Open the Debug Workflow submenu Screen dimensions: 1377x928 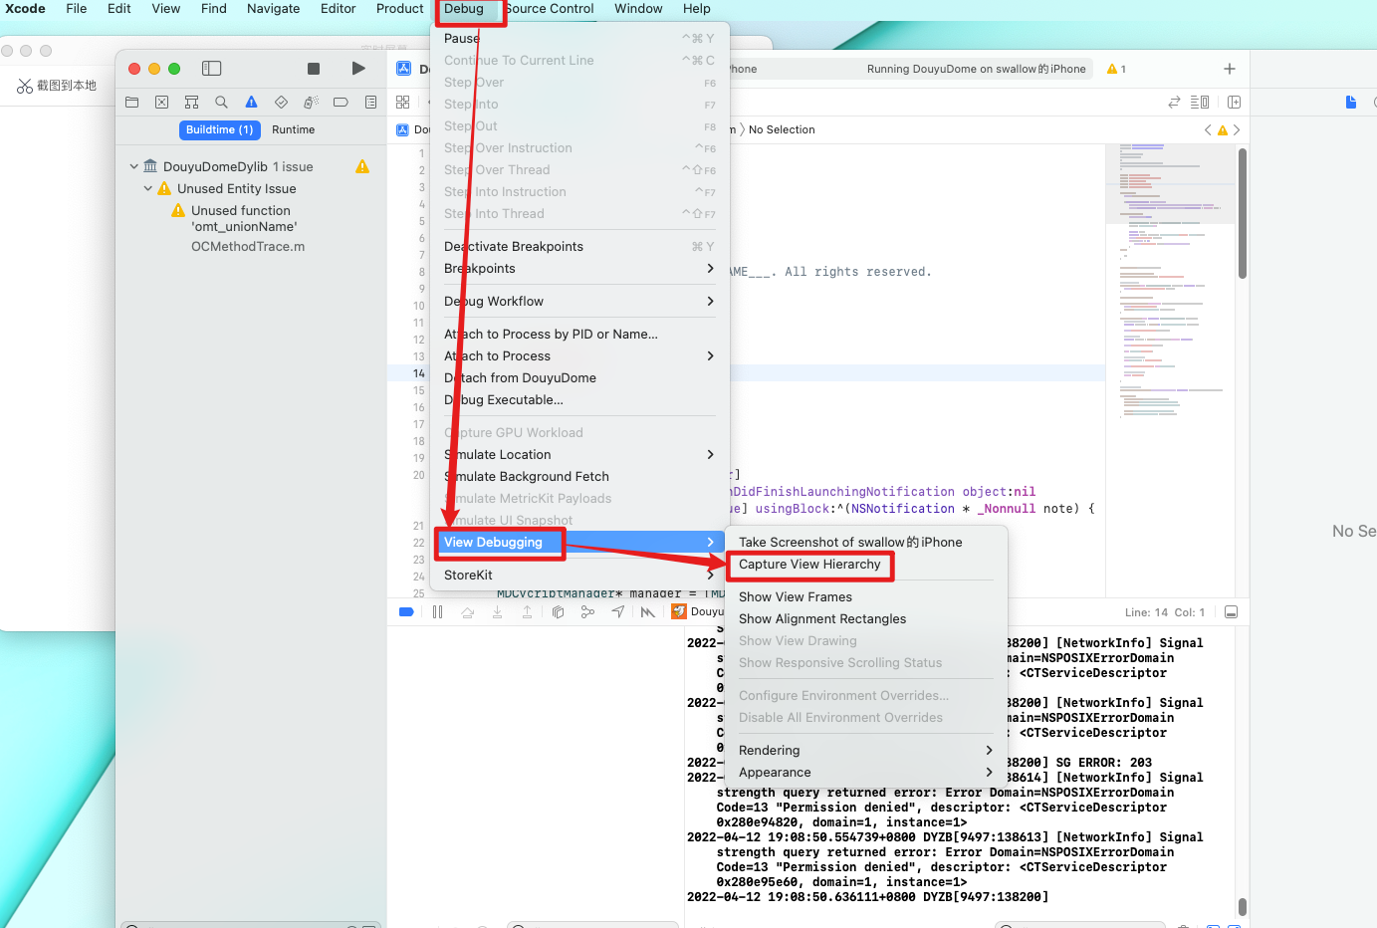click(580, 302)
